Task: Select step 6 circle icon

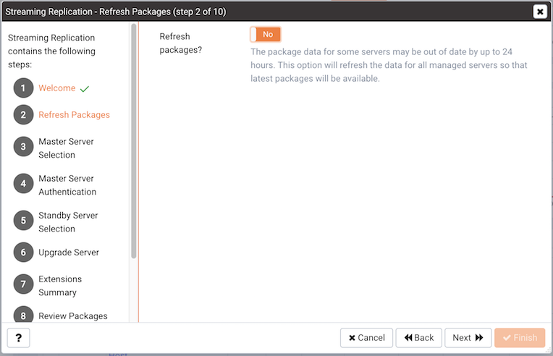Action: [23, 252]
